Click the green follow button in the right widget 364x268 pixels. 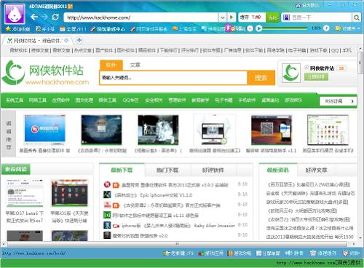[316, 76]
